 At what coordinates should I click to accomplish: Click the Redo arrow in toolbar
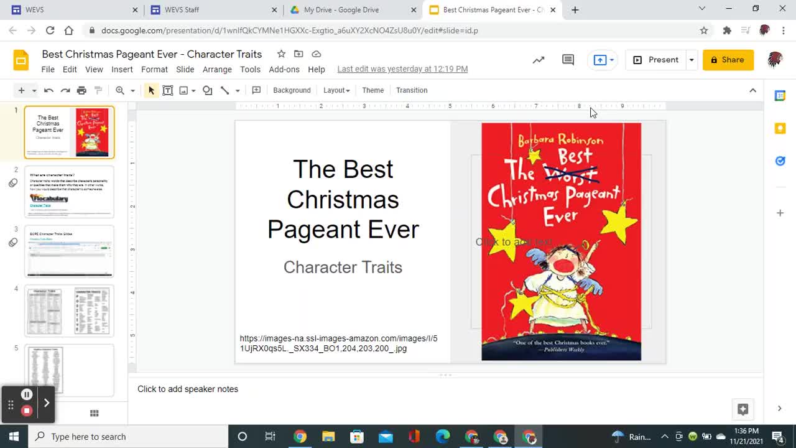[x=65, y=90]
